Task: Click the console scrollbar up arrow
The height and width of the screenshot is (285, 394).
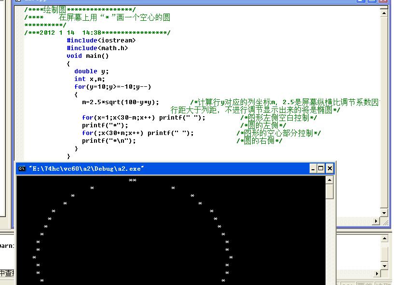Action: (329, 180)
